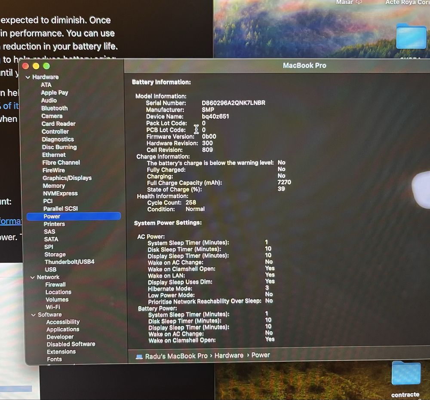Click the Manufacturer value SMP
The width and height of the screenshot is (430, 400).
coord(208,110)
